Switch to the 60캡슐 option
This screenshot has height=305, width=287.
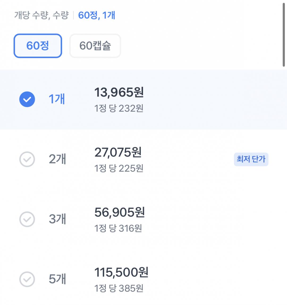click(95, 46)
